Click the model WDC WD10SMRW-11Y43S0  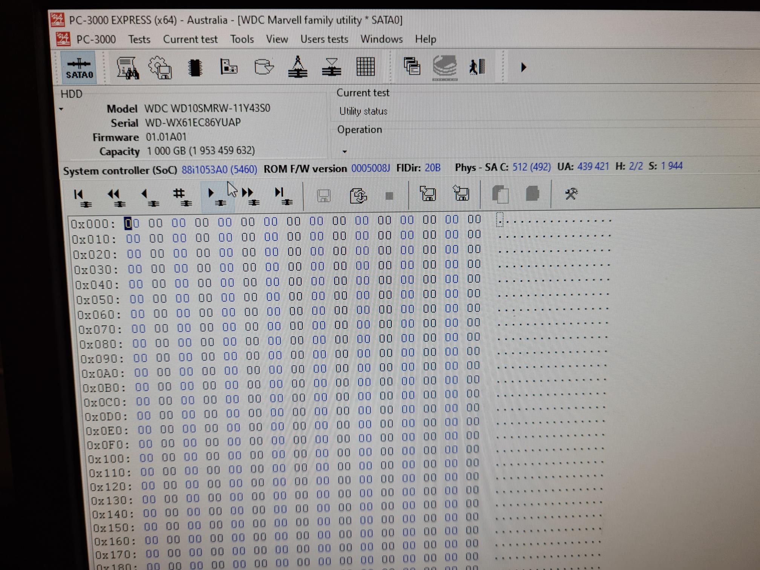[207, 109]
